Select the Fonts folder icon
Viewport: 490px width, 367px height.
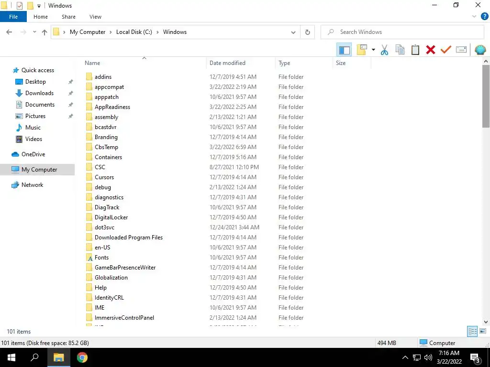[89, 258]
